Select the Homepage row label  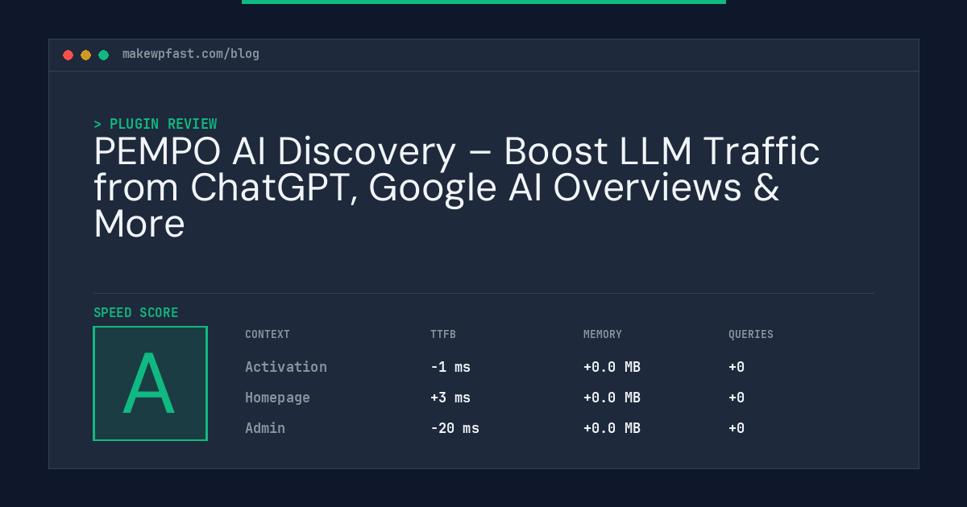pos(277,398)
